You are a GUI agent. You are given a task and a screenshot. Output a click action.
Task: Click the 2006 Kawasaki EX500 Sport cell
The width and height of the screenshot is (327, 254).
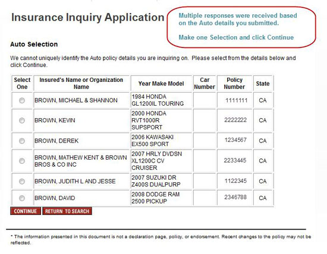161,141
